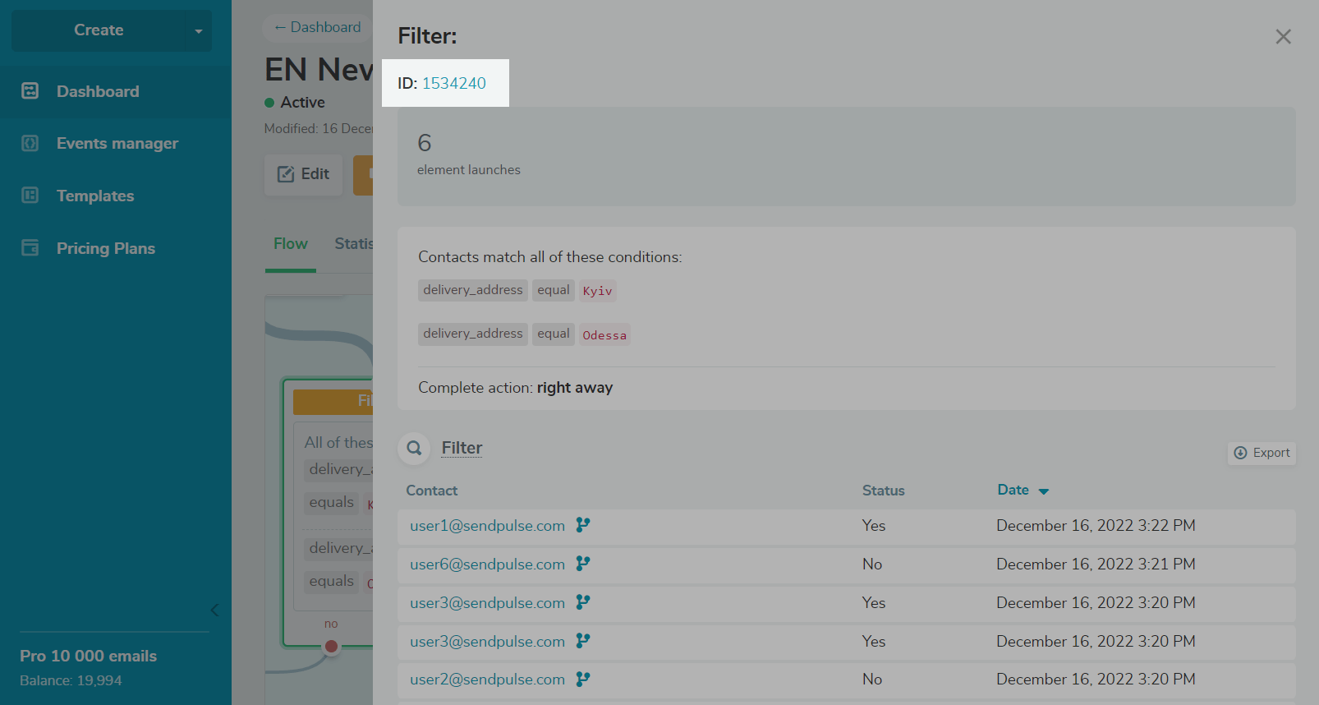
Task: Open the filter ID 1534240 link
Action: 453,83
